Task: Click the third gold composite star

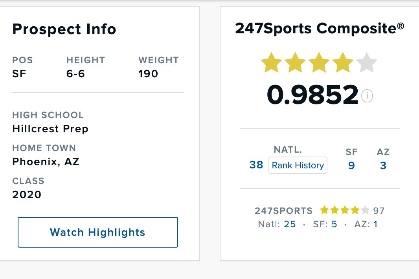Action: (x=319, y=64)
